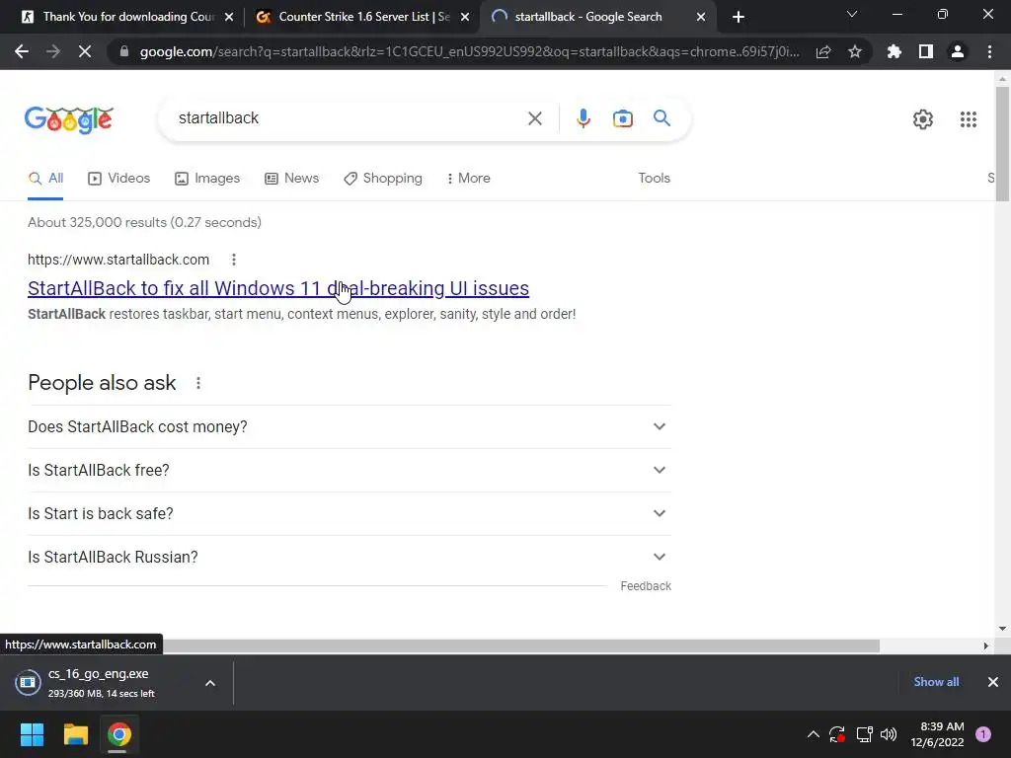Share this page from address bar
The width and height of the screenshot is (1011, 758).
(x=823, y=51)
